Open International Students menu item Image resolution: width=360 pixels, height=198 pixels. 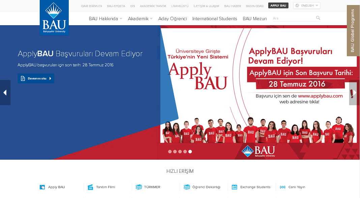point(215,18)
